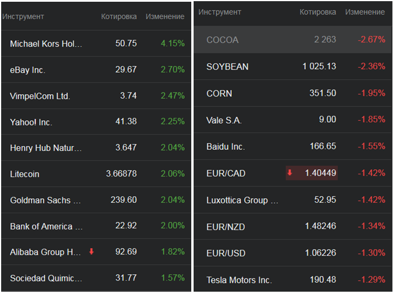Click Инструмент header in the losers table
This screenshot has height=294, width=393.
220,12
